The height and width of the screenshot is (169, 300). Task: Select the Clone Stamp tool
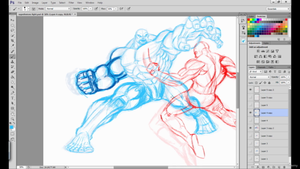13,61
